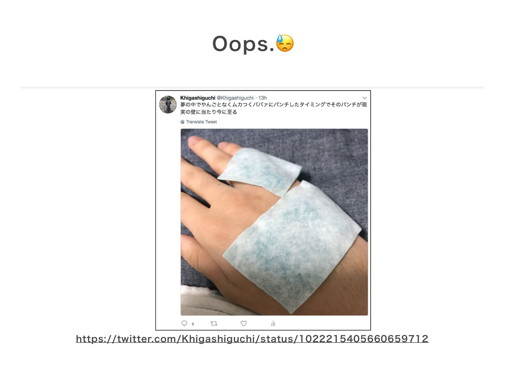The width and height of the screenshot is (505, 378).
Task: Click the retweet arrows icon
Action: [x=214, y=323]
